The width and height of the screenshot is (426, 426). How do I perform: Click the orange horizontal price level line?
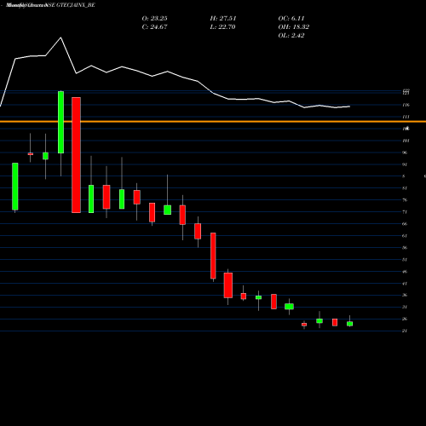pos(213,122)
